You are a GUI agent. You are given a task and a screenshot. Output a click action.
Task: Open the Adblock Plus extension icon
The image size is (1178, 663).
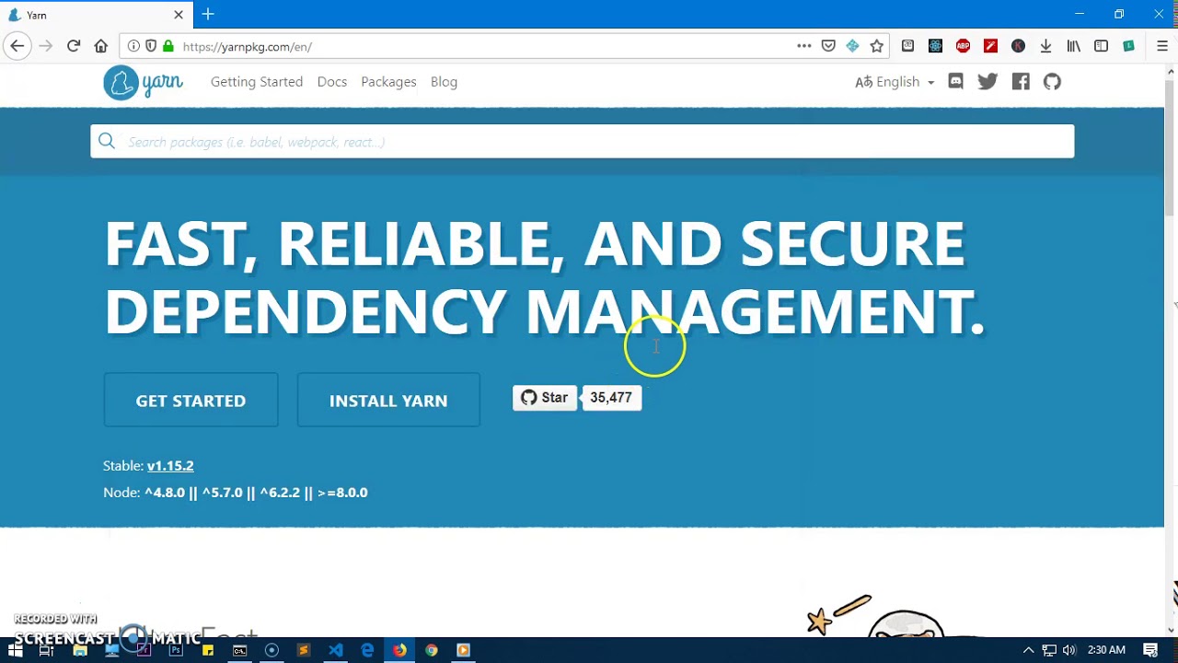[963, 46]
